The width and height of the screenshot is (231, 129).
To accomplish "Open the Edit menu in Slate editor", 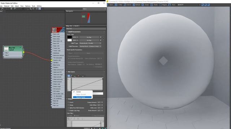I will tap(12, 6).
